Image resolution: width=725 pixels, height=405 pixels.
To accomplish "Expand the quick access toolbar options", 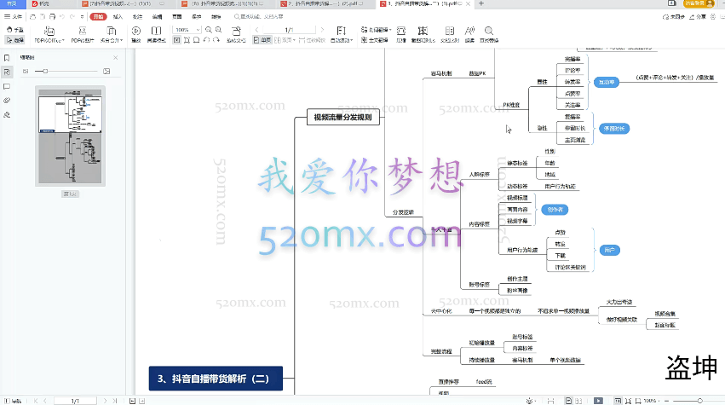I will click(82, 17).
